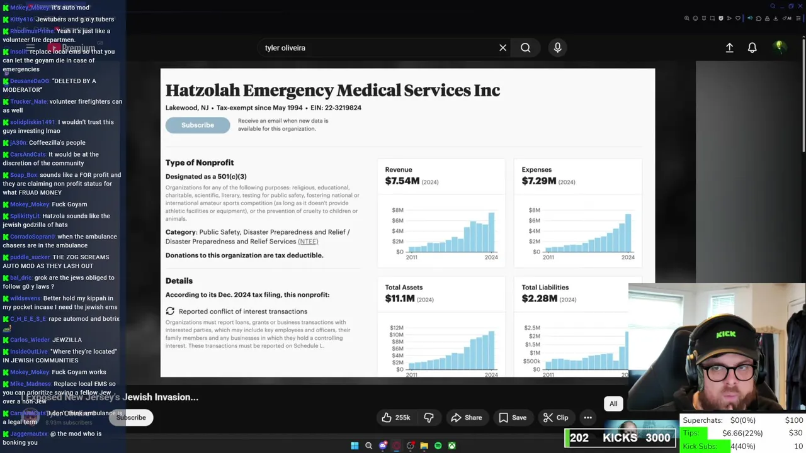The image size is (806, 453).
Task: Click the 202 KICKS 3000 goal bar
Action: (620, 438)
